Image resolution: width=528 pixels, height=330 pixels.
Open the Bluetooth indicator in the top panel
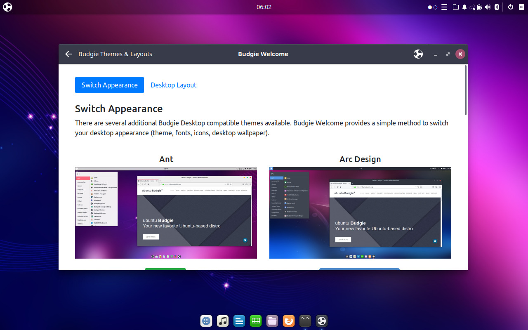coord(496,7)
